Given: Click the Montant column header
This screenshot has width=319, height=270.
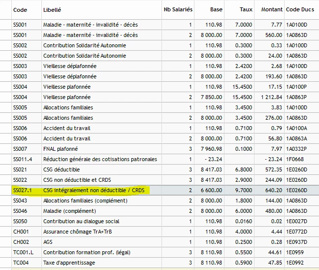Looking at the screenshot, I should (x=272, y=9).
